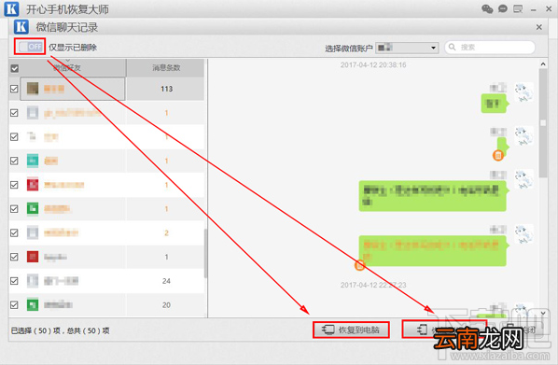Toggle the 仅显示已删除 OFF switch

tap(31, 47)
